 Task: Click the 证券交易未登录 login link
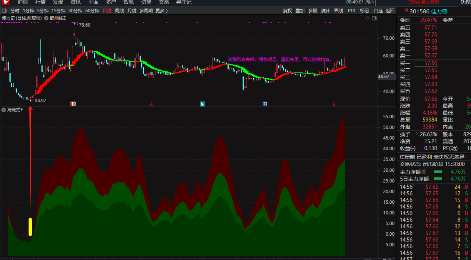click(423, 2)
